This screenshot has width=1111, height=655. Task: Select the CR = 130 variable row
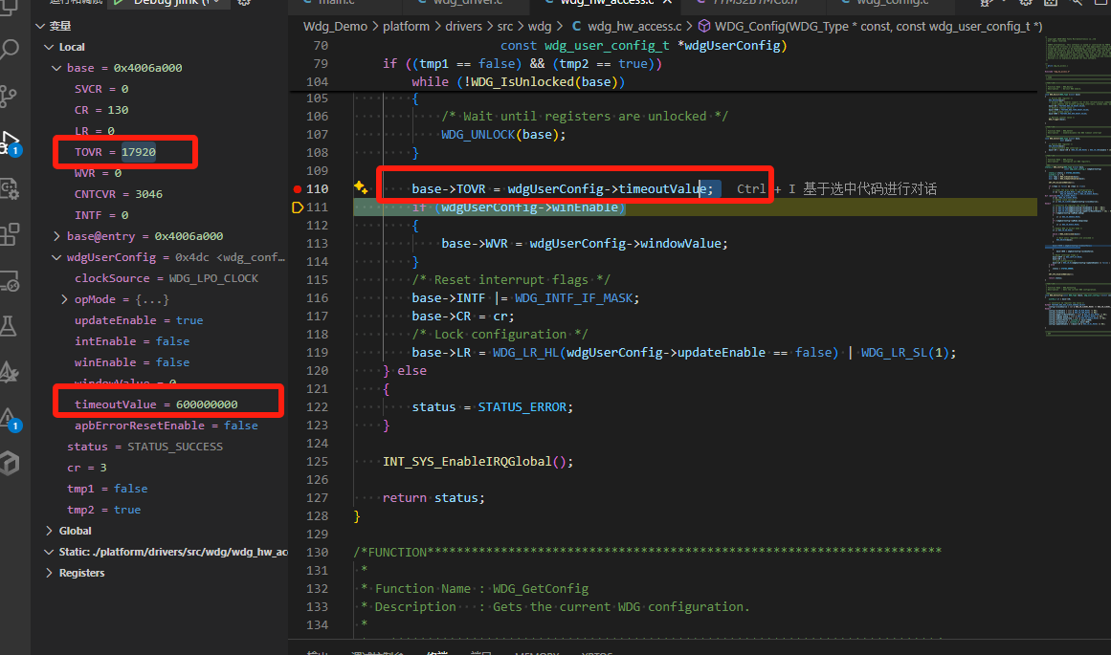[160, 111]
